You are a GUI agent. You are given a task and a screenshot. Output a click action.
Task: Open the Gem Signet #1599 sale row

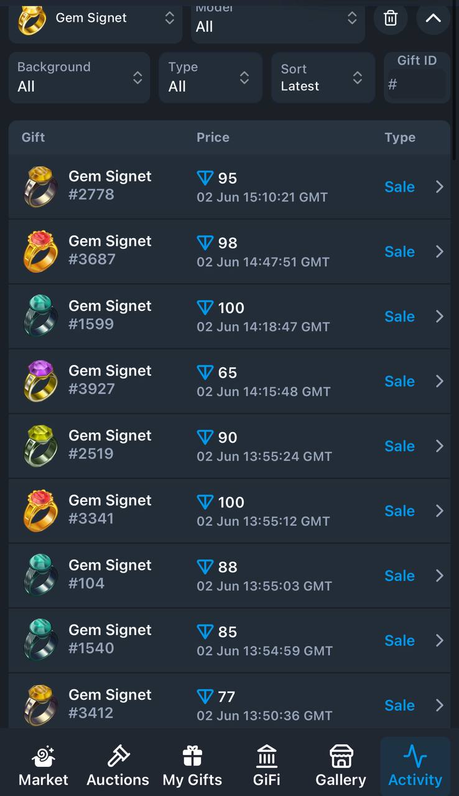(x=229, y=317)
